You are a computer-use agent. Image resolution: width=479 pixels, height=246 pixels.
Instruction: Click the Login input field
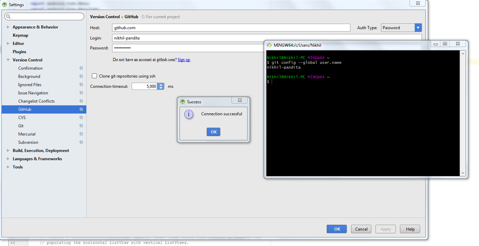267,38
